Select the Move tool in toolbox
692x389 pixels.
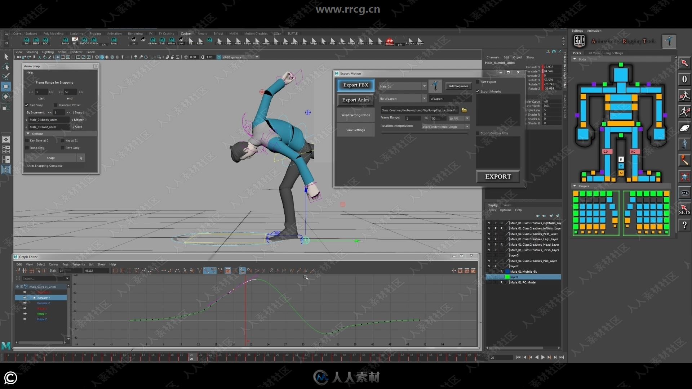point(6,86)
